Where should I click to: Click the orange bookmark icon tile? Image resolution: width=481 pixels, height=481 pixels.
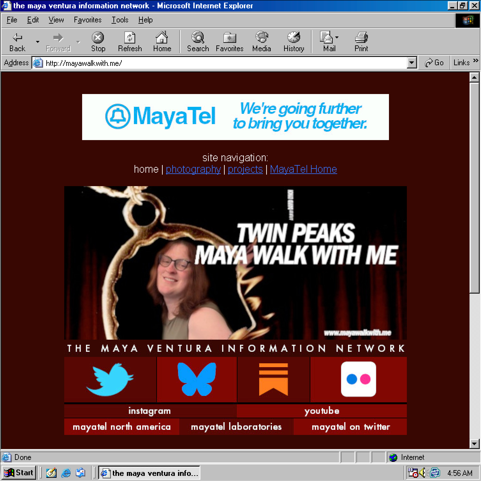coord(274,379)
